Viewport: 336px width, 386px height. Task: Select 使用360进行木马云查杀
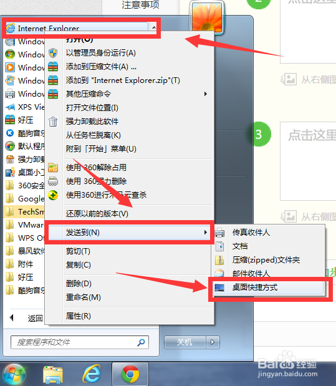tap(106, 195)
